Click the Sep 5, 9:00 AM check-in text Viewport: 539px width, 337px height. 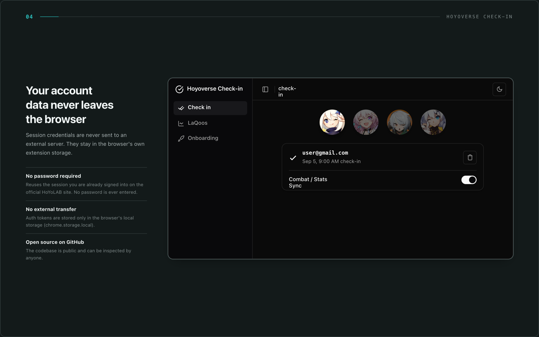331,161
